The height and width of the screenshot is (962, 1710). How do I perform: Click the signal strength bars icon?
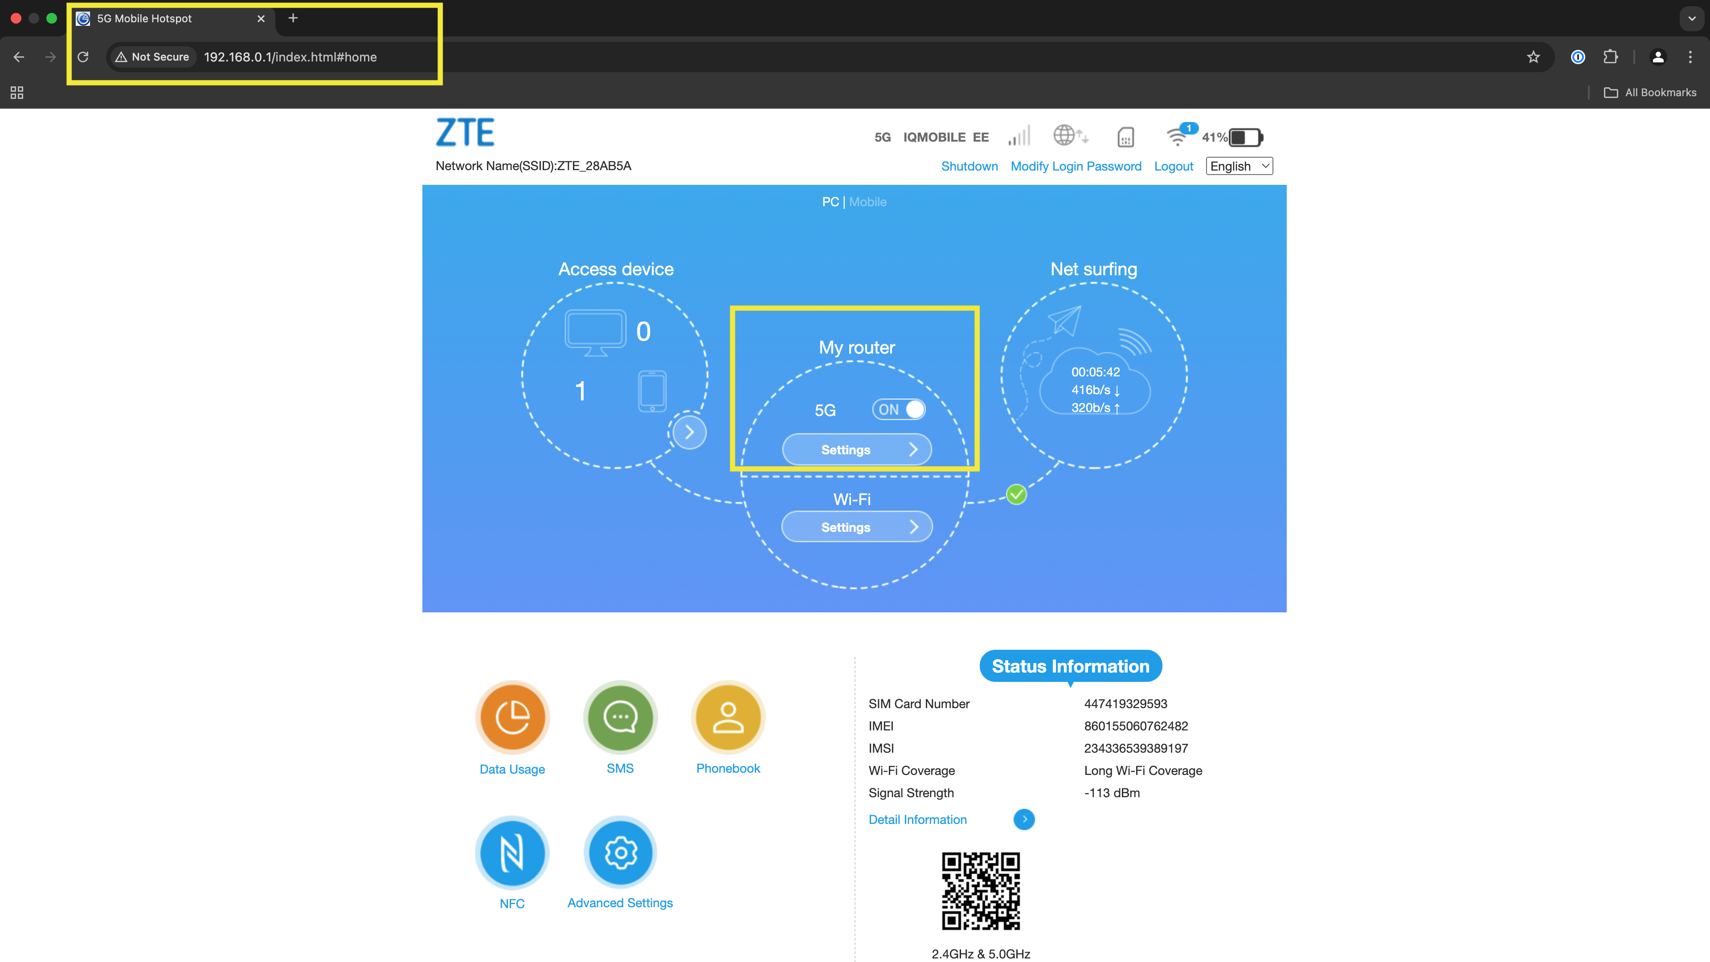1019,136
